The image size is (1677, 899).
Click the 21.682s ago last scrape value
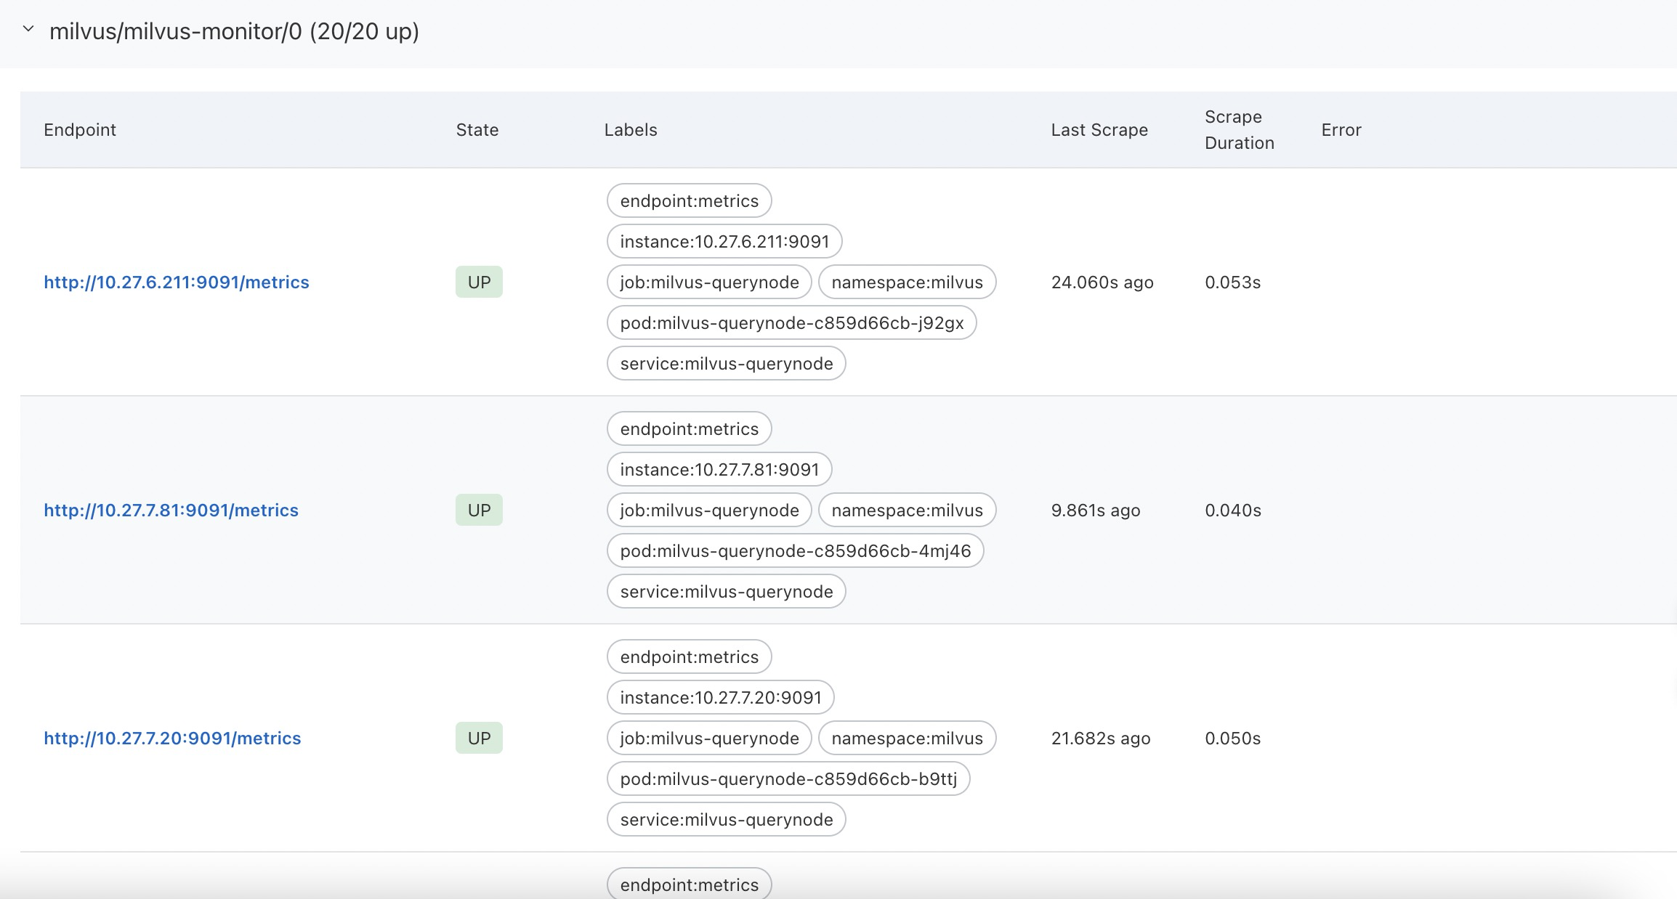(x=1101, y=739)
